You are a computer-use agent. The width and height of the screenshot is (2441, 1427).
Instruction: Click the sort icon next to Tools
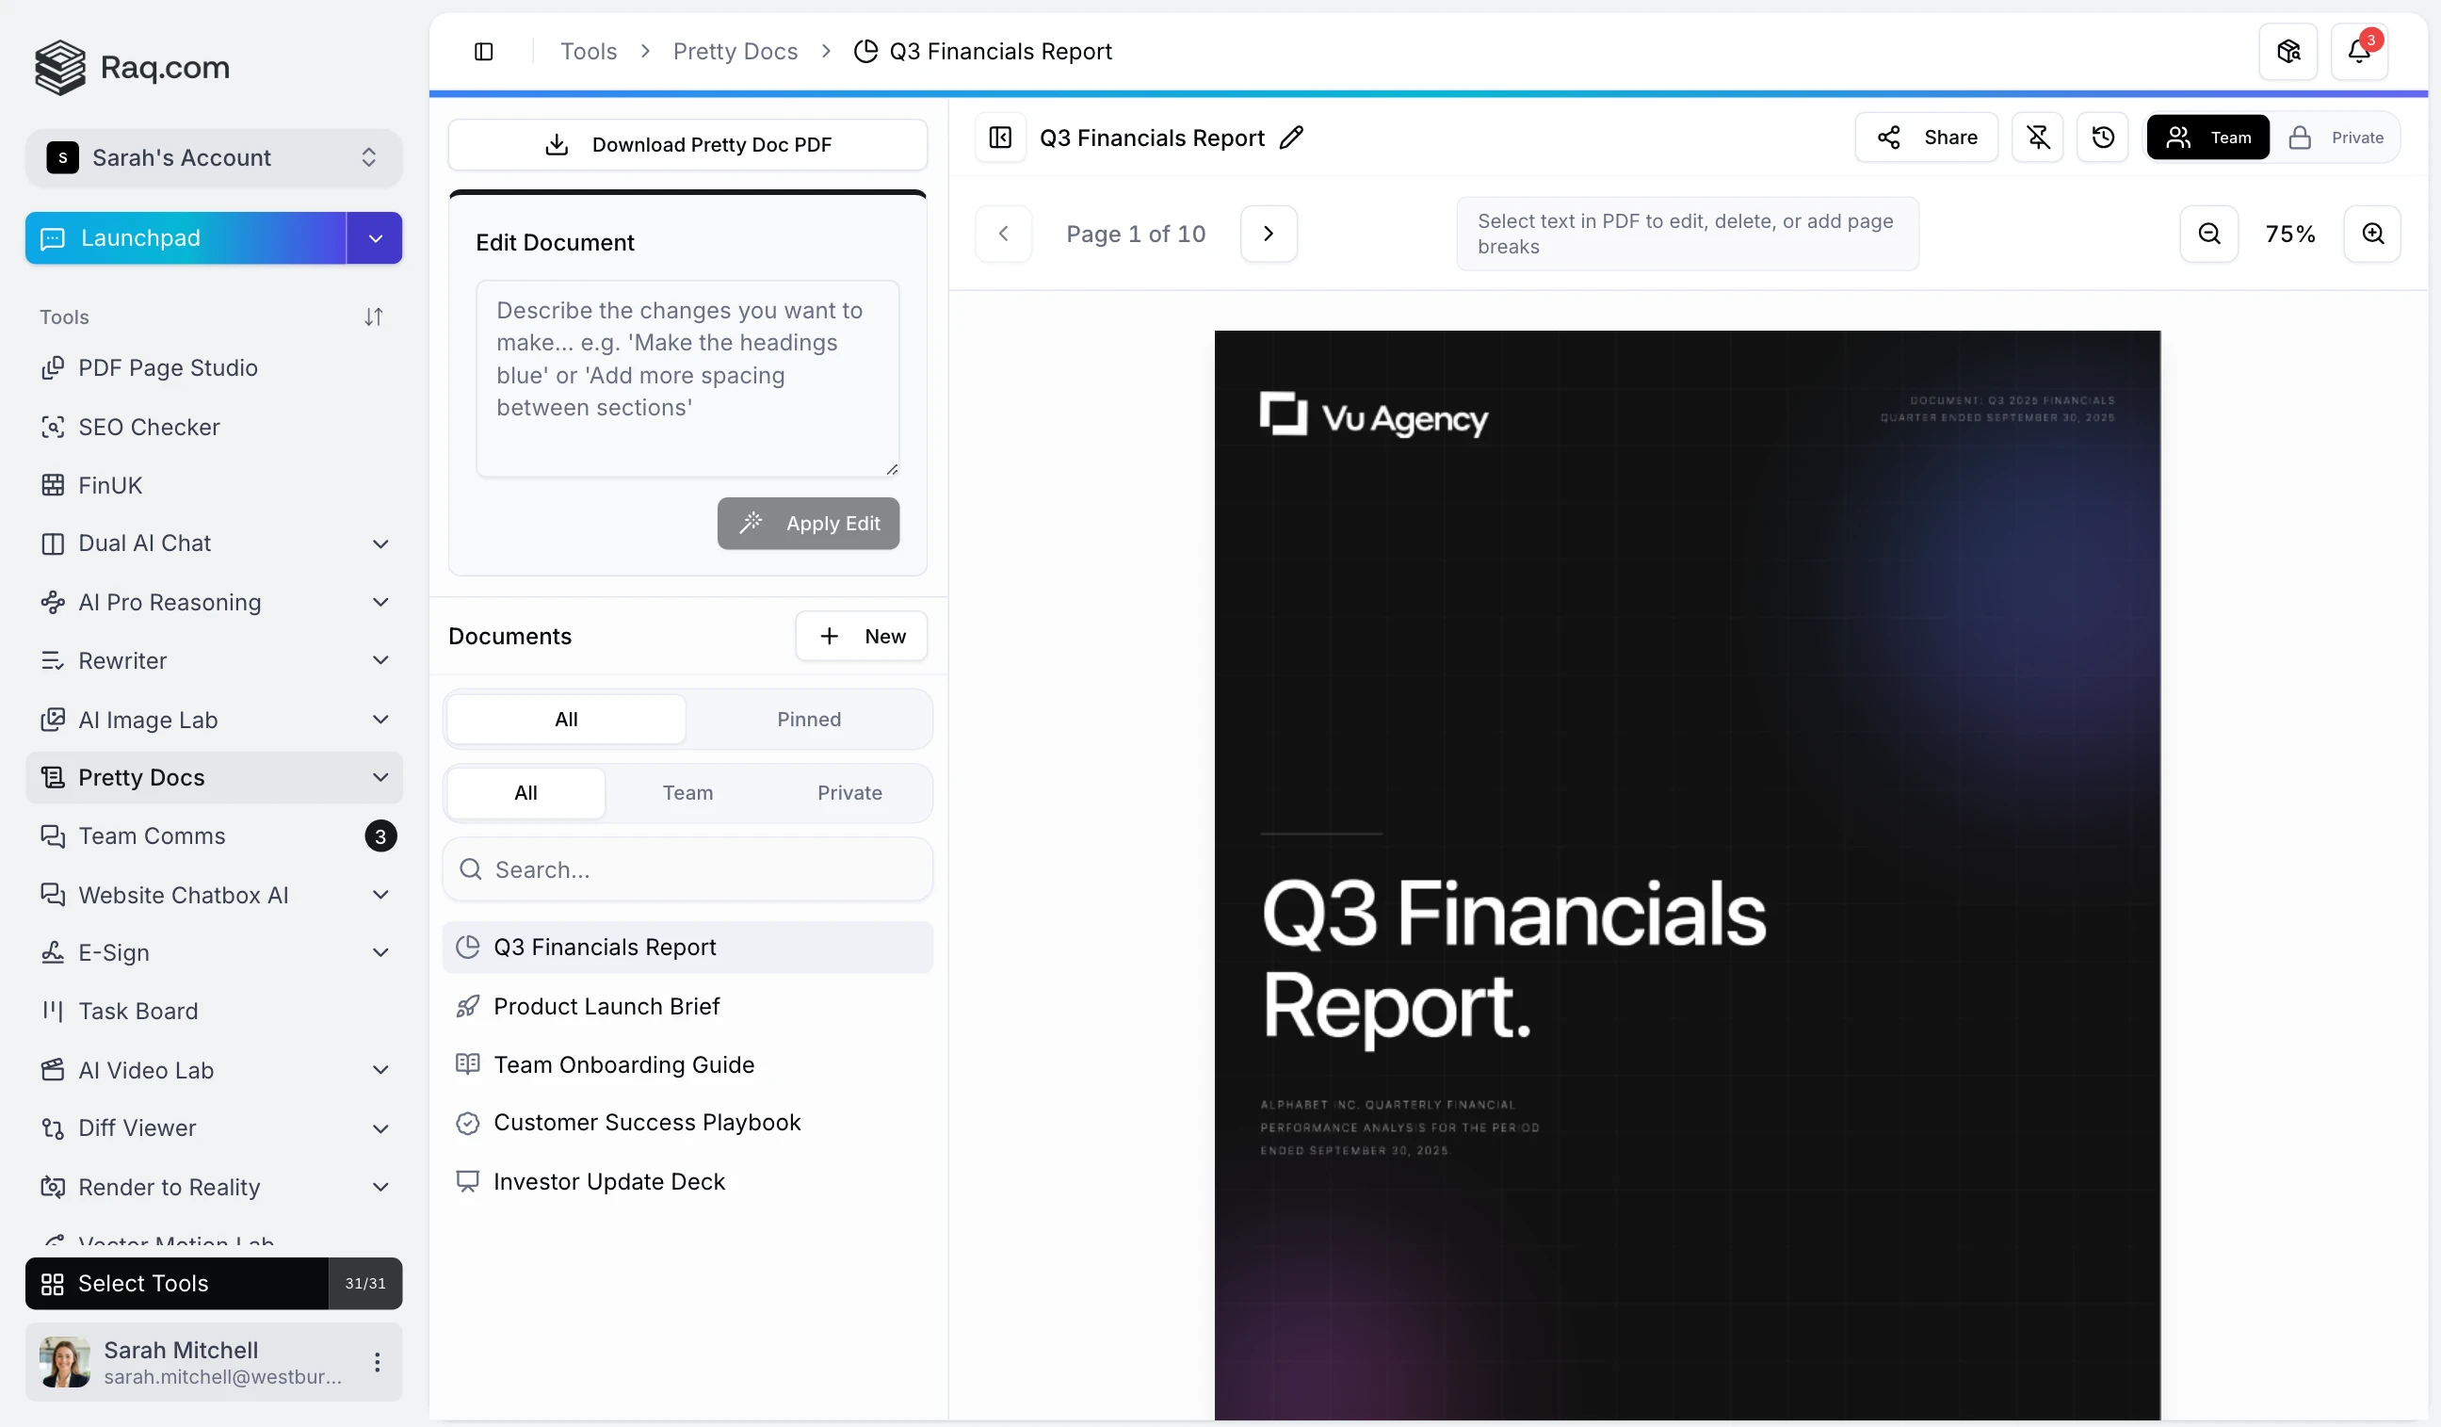[x=374, y=316]
